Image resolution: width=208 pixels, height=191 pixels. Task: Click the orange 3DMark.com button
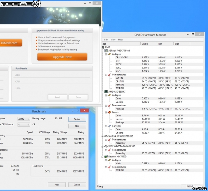click(11, 43)
